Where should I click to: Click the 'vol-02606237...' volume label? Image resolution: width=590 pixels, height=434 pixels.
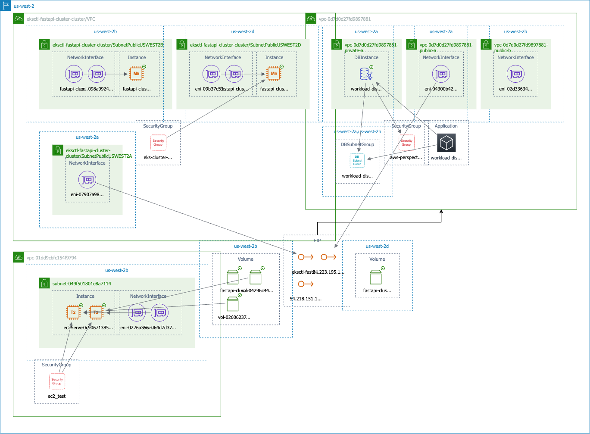pos(234,317)
